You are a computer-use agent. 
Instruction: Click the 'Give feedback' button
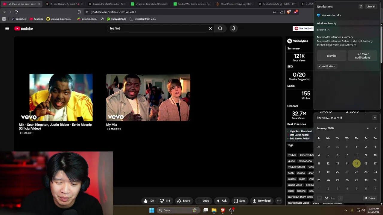click(303, 28)
